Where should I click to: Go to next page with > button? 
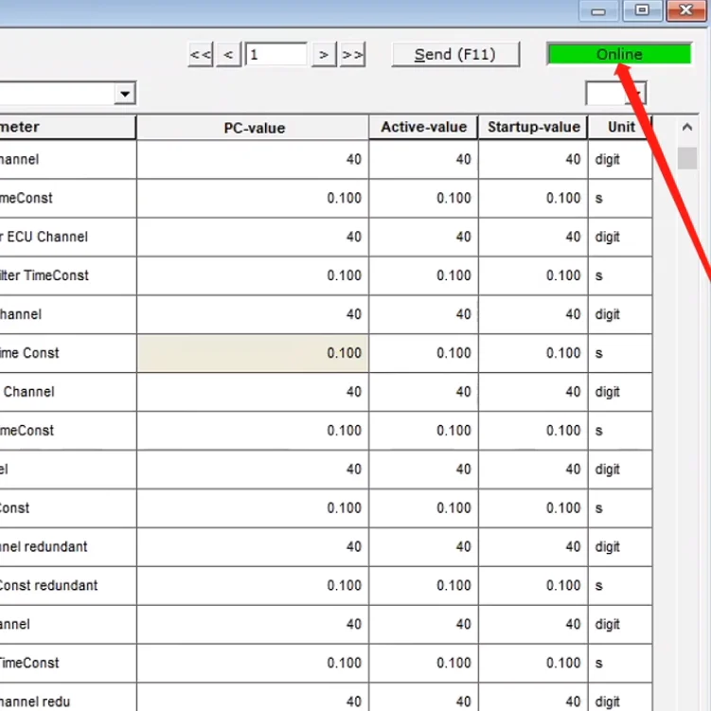324,55
